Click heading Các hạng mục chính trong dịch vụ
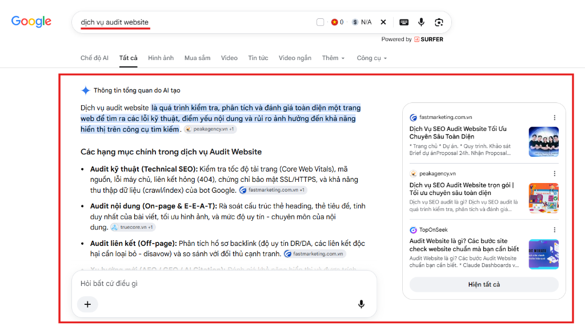The height and width of the screenshot is (326, 585). [x=171, y=152]
